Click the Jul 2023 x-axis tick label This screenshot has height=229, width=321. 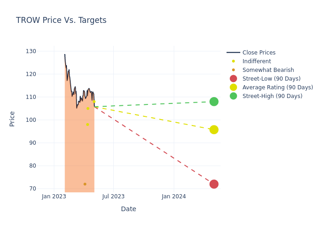point(113,196)
